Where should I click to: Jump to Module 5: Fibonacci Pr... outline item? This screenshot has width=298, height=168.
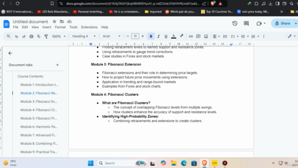click(x=39, y=118)
